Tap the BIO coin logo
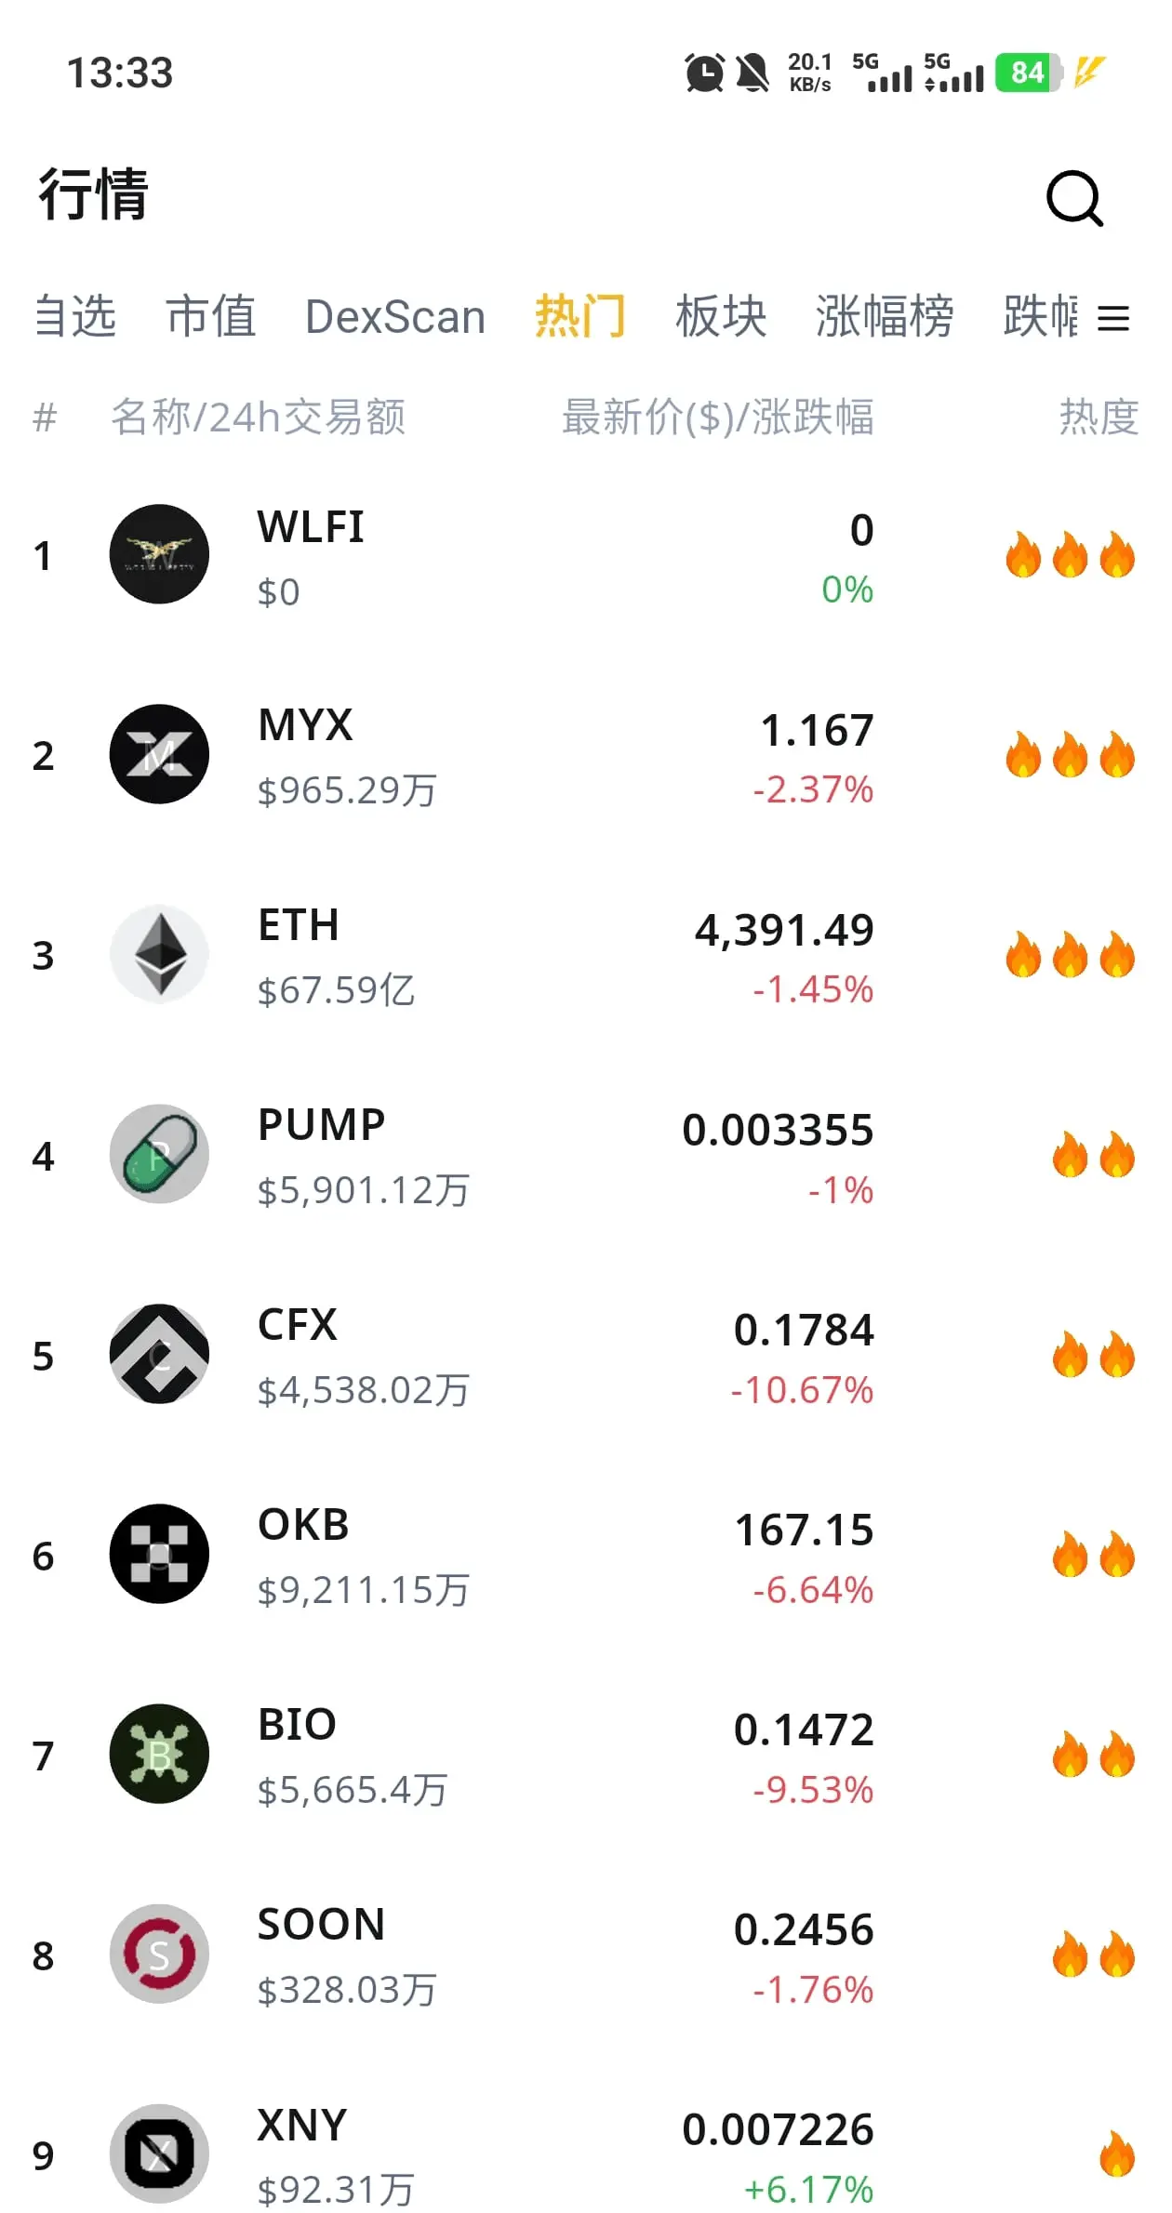Image resolution: width=1172 pixels, height=2213 pixels. pyautogui.click(x=159, y=1754)
